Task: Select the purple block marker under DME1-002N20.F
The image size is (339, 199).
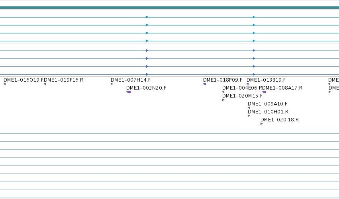Action: 128,92
